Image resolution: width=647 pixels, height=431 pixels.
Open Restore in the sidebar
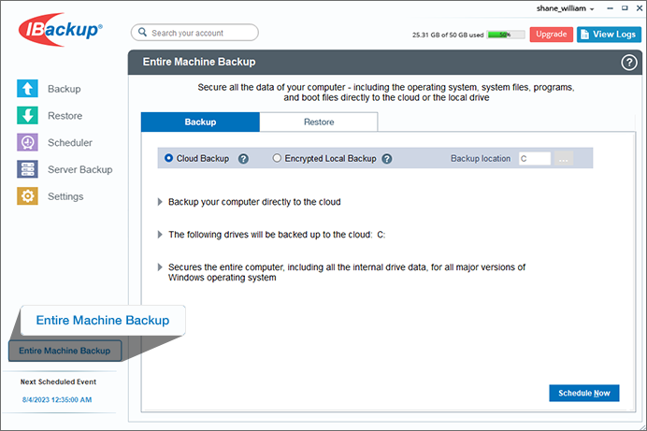pyautogui.click(x=65, y=116)
